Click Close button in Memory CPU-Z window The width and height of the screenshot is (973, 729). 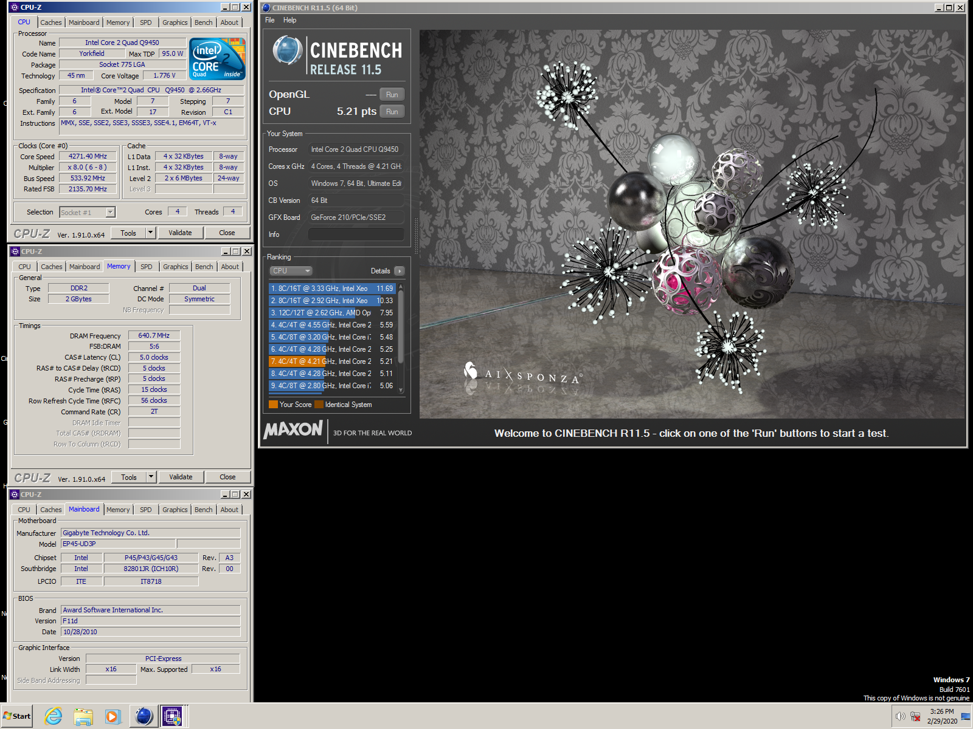(227, 477)
